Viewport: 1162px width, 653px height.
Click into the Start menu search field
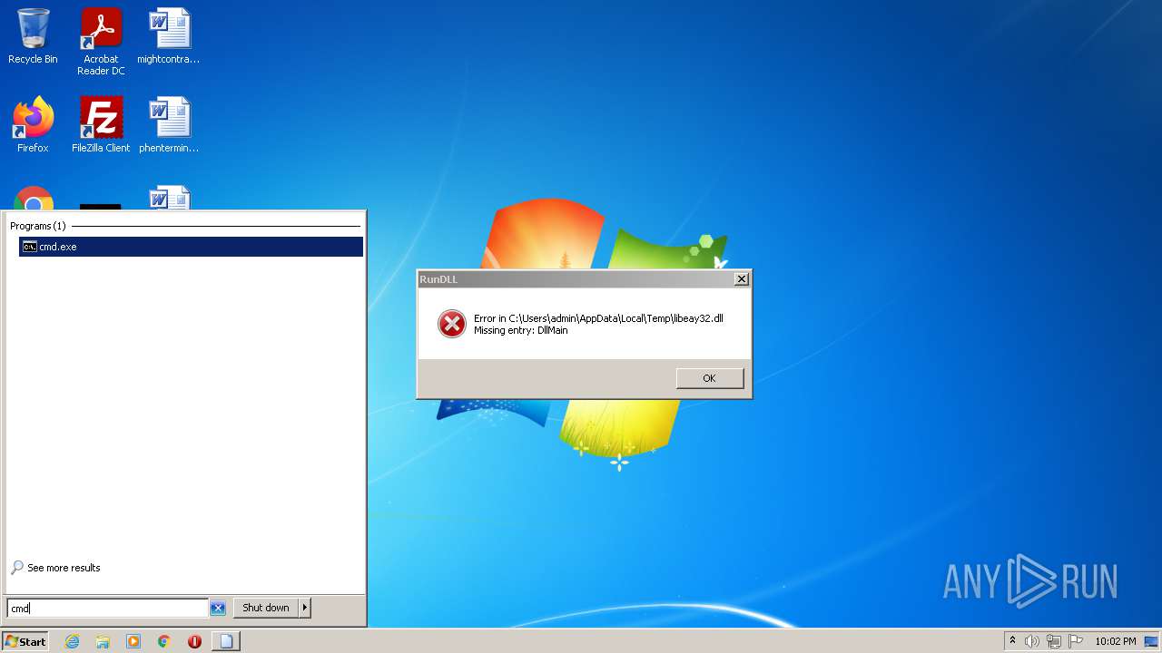(108, 609)
